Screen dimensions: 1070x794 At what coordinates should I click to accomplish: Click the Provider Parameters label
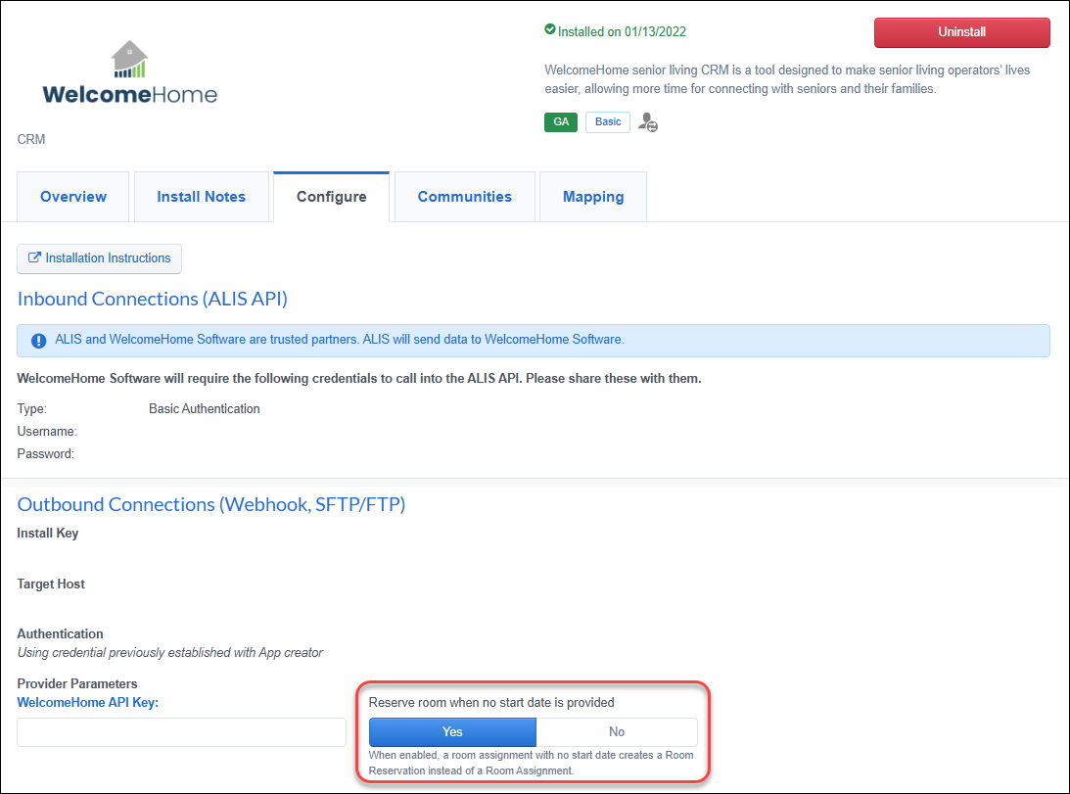pos(77,683)
